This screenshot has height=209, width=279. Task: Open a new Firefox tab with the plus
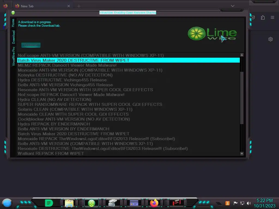click(x=79, y=6)
